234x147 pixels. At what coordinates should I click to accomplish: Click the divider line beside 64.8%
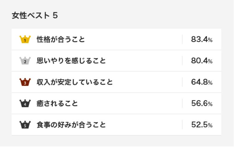click(182, 82)
